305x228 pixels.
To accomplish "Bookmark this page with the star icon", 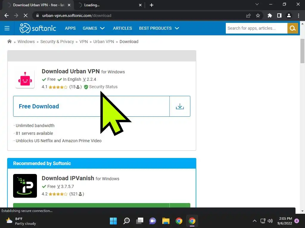I will tap(258, 15).
